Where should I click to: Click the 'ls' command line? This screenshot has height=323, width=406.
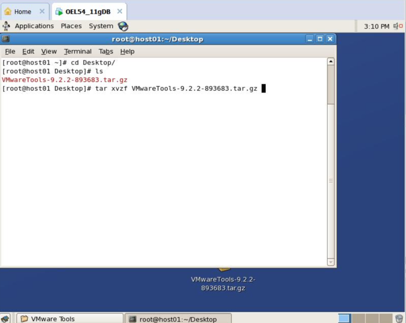(x=99, y=71)
